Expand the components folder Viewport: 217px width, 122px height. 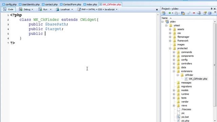coord(174,56)
